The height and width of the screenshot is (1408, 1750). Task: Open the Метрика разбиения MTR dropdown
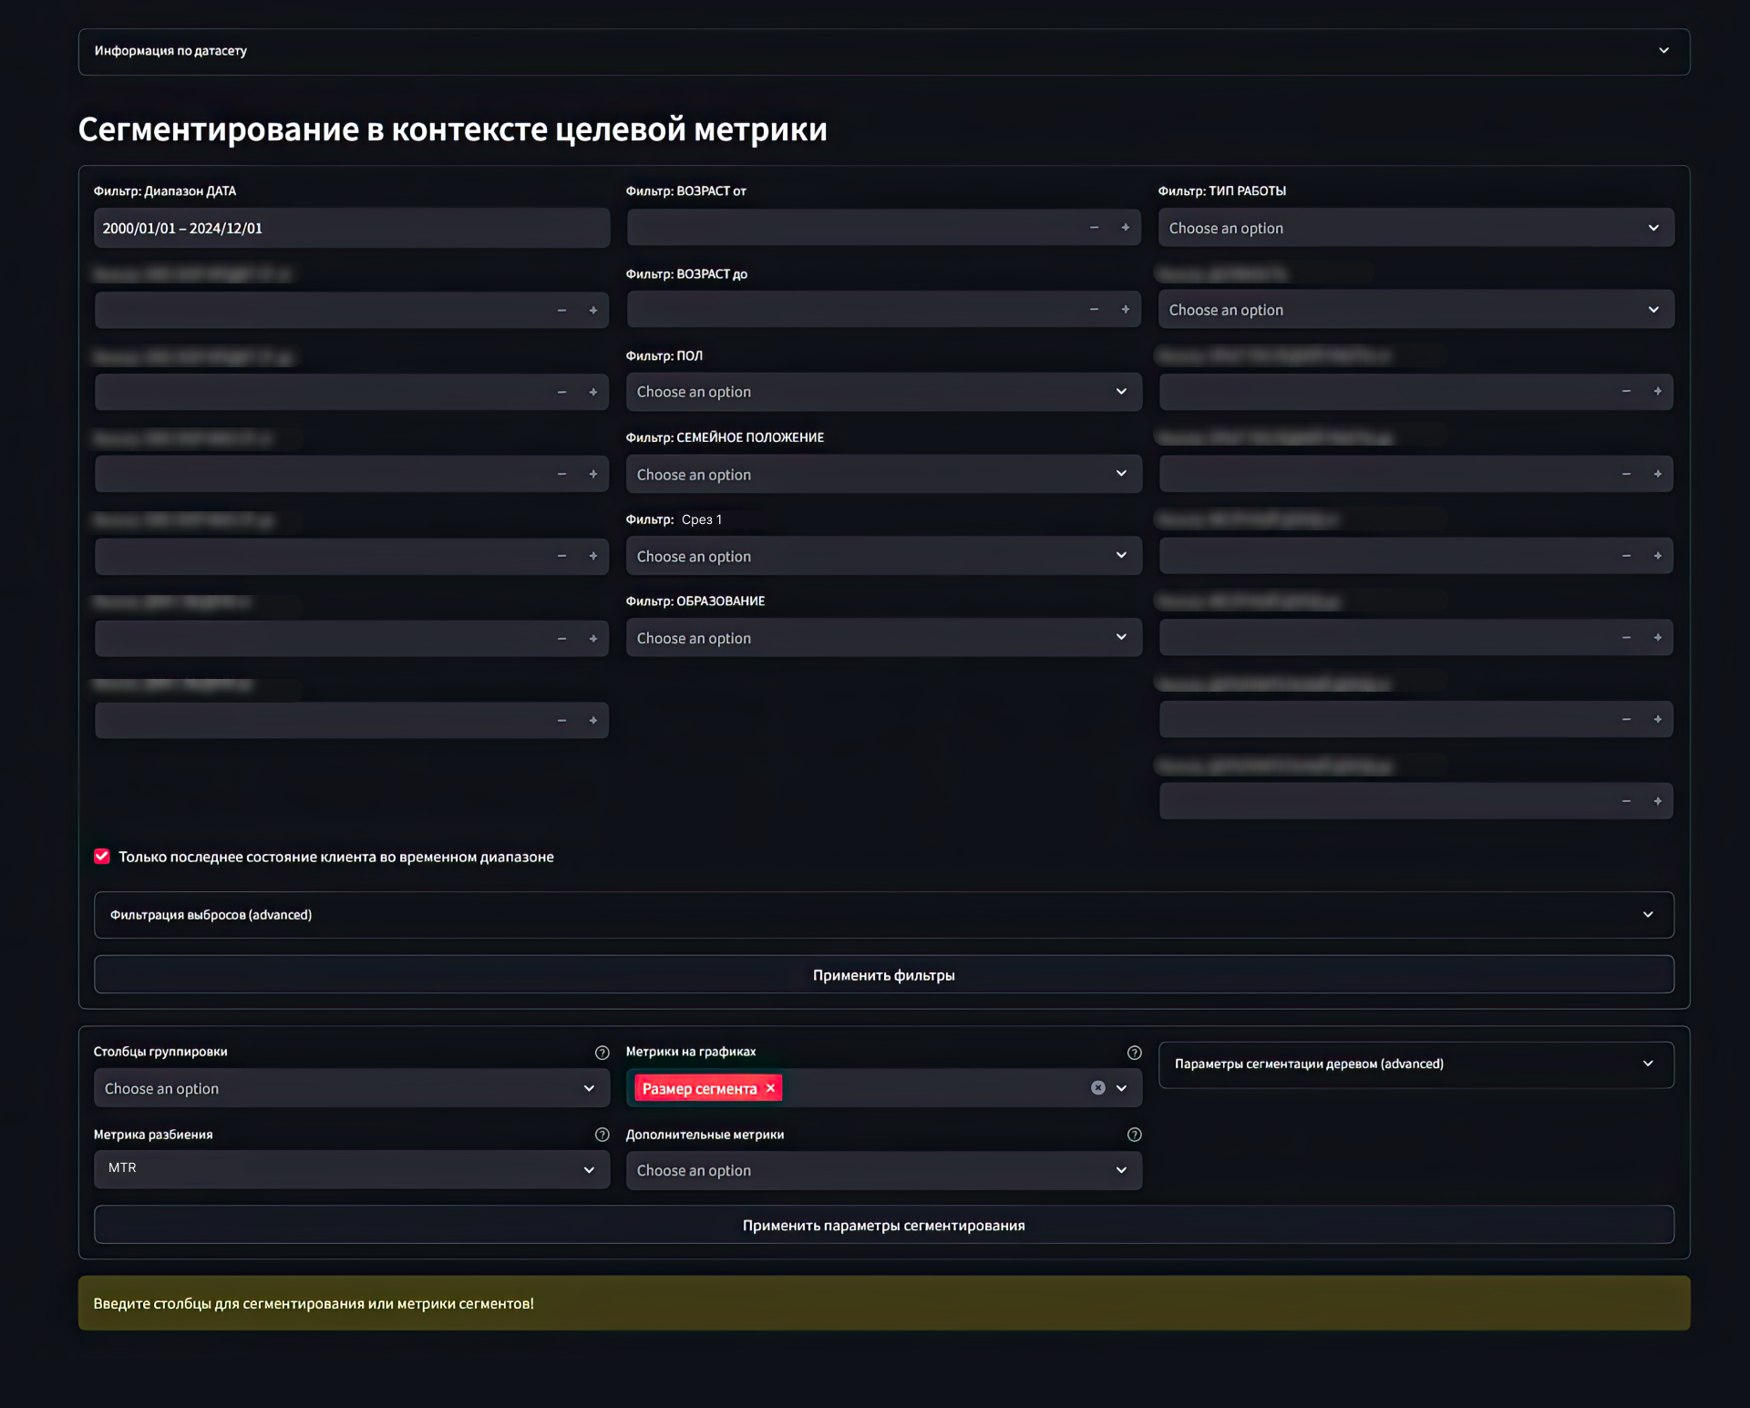click(351, 1169)
